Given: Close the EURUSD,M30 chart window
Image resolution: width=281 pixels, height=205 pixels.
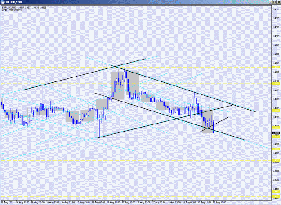Looking at the screenshot, I should (279, 2).
